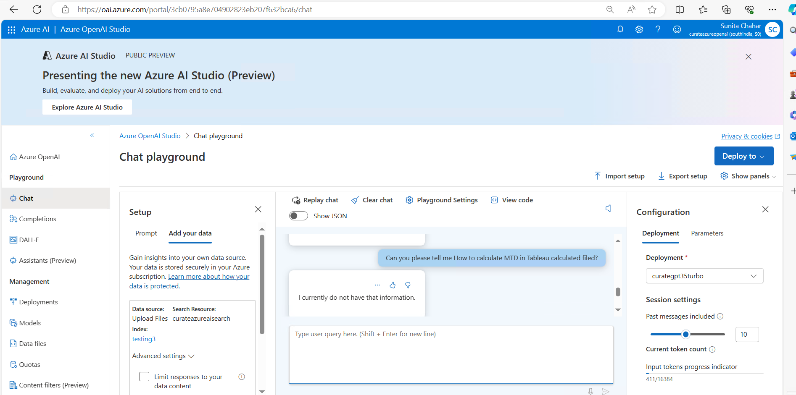Screen dimensions: 796x395
Task: Open browser Collections icon
Action: point(726,9)
